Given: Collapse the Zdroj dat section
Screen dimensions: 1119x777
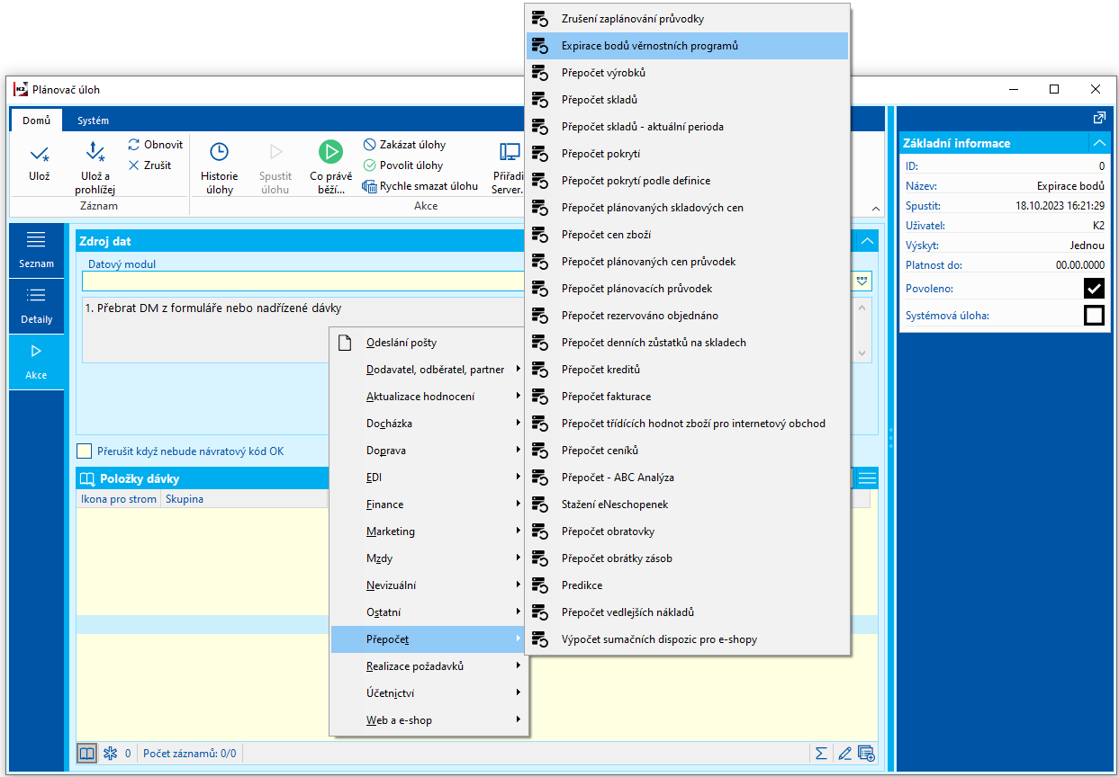Looking at the screenshot, I should (x=867, y=241).
